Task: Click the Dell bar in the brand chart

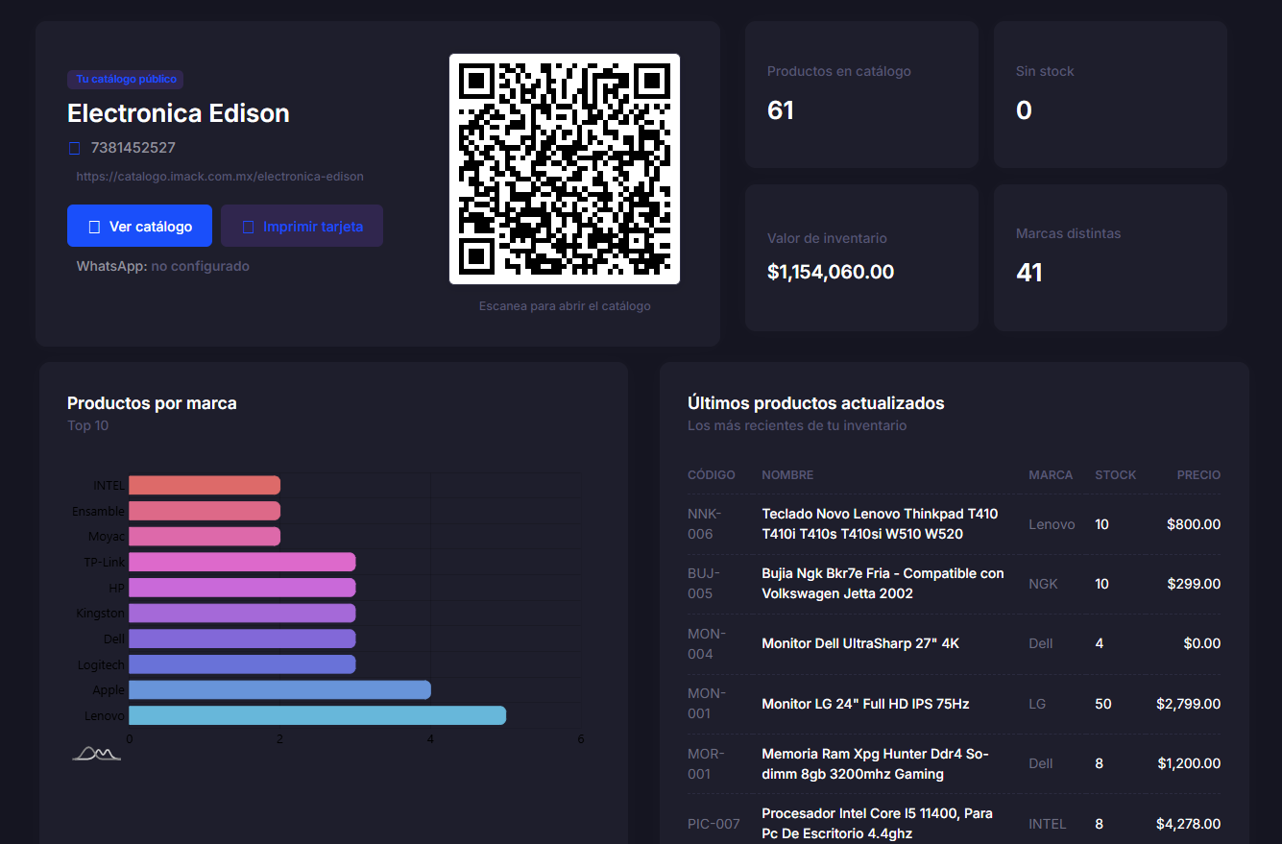Action: coord(242,639)
